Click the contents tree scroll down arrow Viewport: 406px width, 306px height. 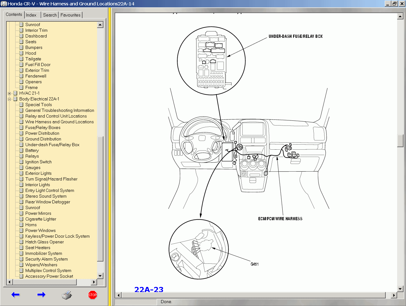tap(100, 276)
